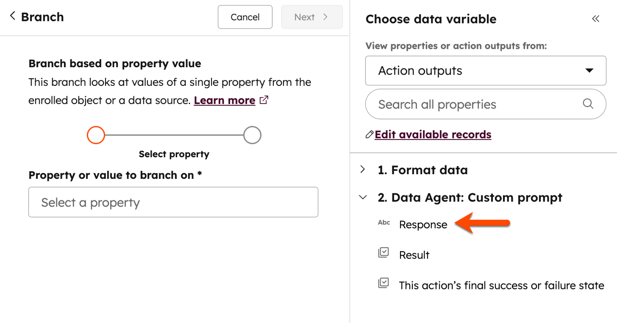617x323 pixels.
Task: Open the Learn more link
Action: click(224, 100)
